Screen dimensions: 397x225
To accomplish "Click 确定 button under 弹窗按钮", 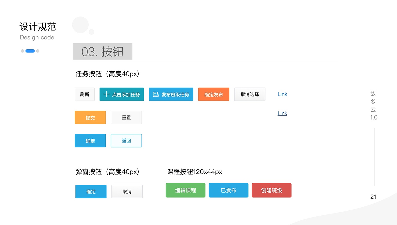I will point(91,191).
